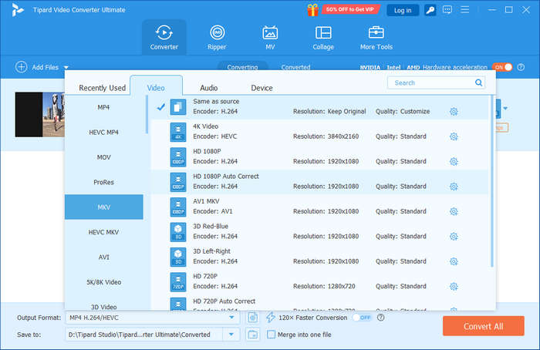Select HEVC MKV format category

pyautogui.click(x=103, y=232)
